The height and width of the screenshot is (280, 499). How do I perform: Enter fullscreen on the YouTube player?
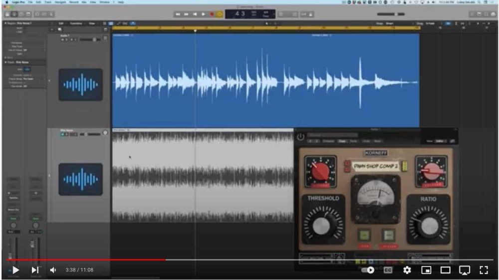pos(484,270)
